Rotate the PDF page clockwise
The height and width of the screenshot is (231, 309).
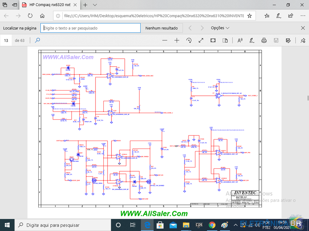(189, 40)
